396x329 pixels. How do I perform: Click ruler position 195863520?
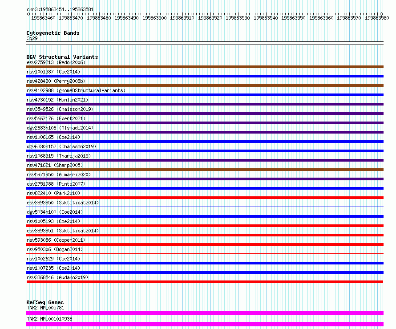210,18
